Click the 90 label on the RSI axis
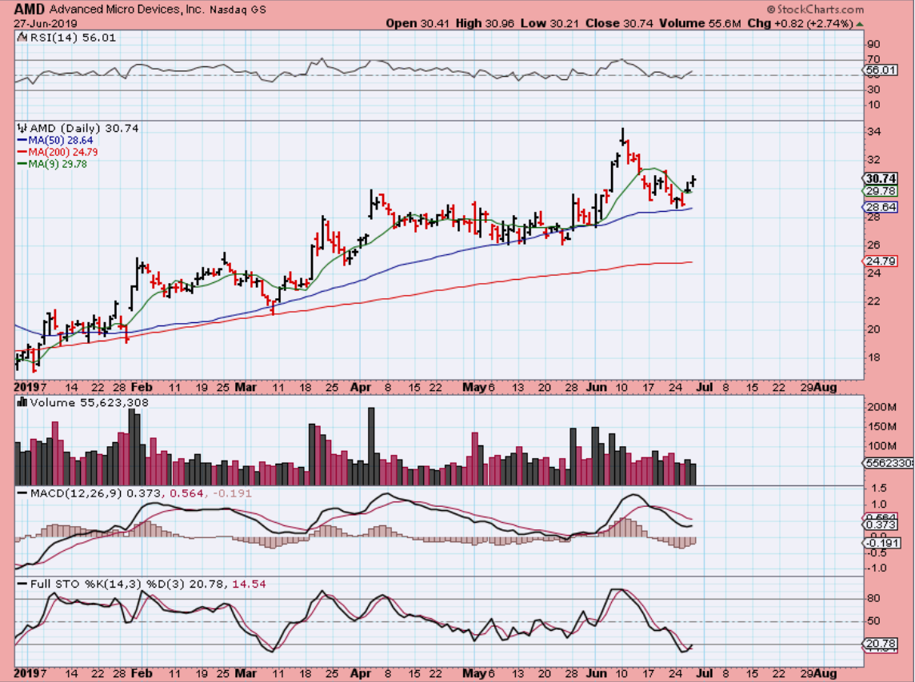Image resolution: width=915 pixels, height=682 pixels. pos(873,44)
